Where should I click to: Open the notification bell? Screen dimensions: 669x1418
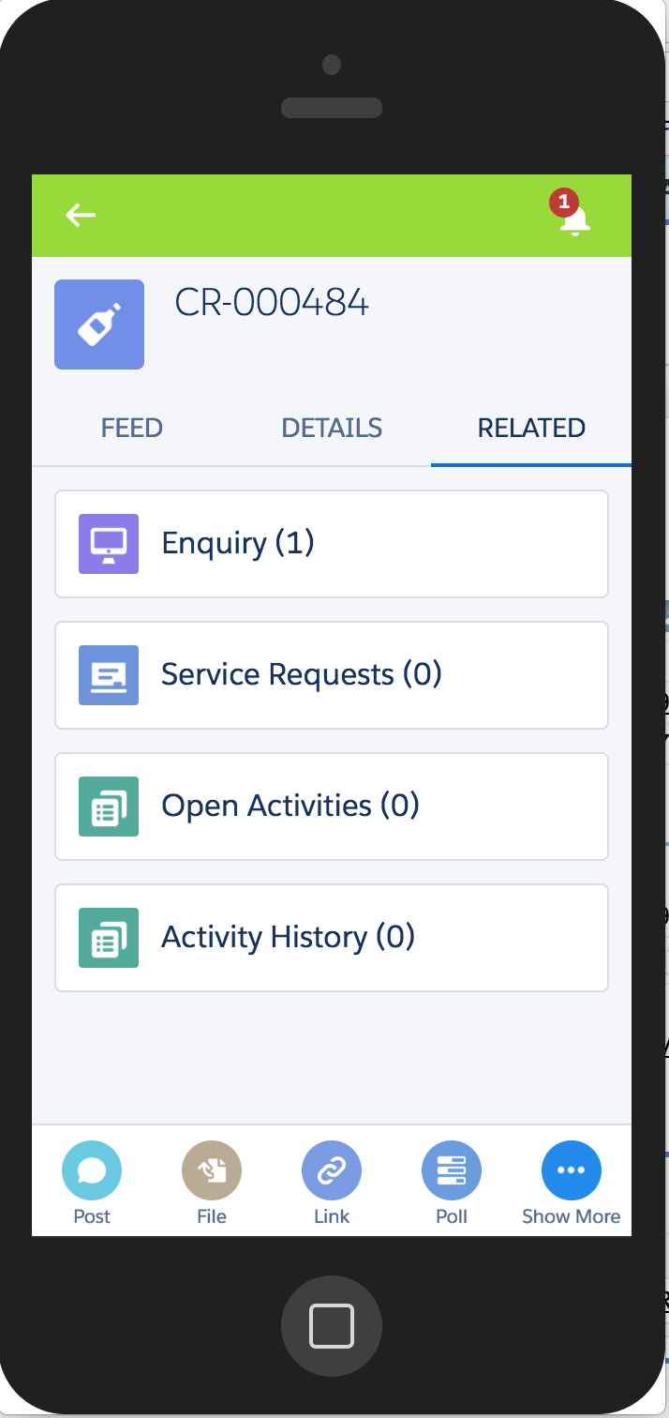573,219
